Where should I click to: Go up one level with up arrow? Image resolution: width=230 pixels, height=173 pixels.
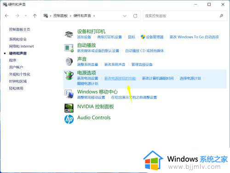tap(35, 16)
